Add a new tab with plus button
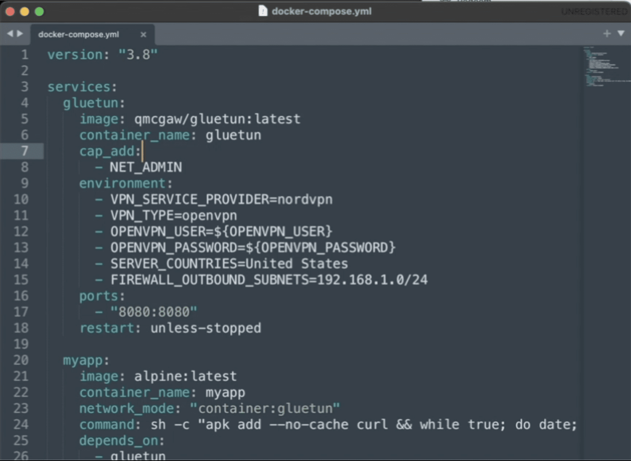Image resolution: width=631 pixels, height=461 pixels. pos(607,34)
